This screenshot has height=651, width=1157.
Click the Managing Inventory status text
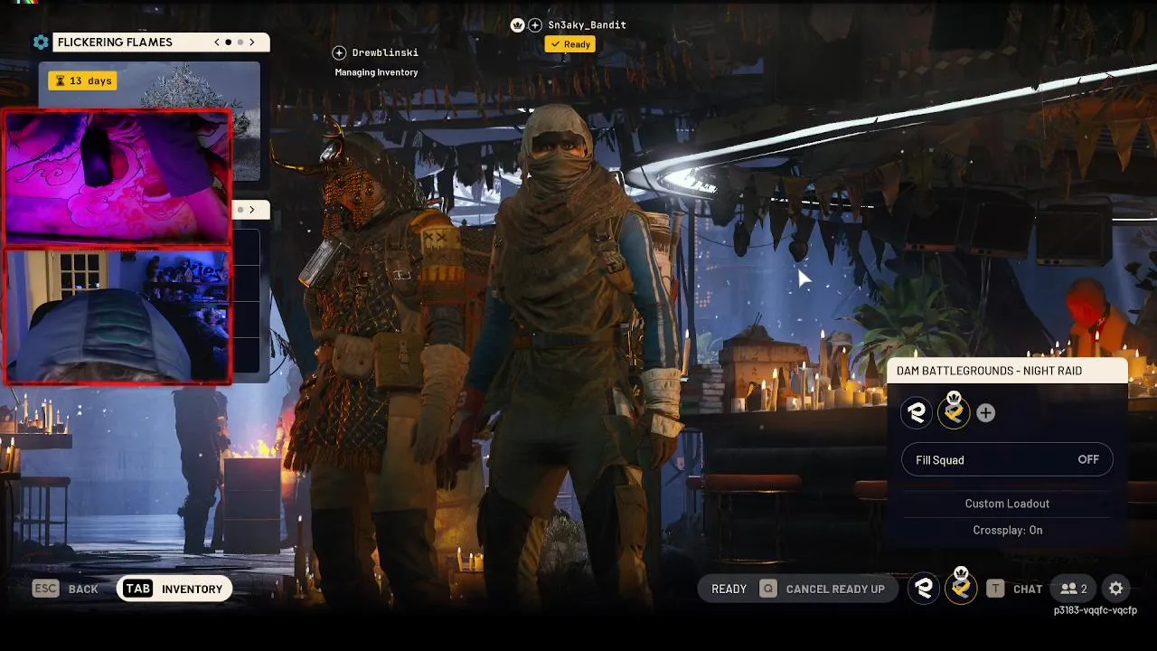click(376, 72)
